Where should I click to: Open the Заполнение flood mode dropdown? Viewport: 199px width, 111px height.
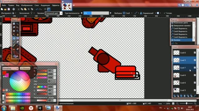(32, 13)
